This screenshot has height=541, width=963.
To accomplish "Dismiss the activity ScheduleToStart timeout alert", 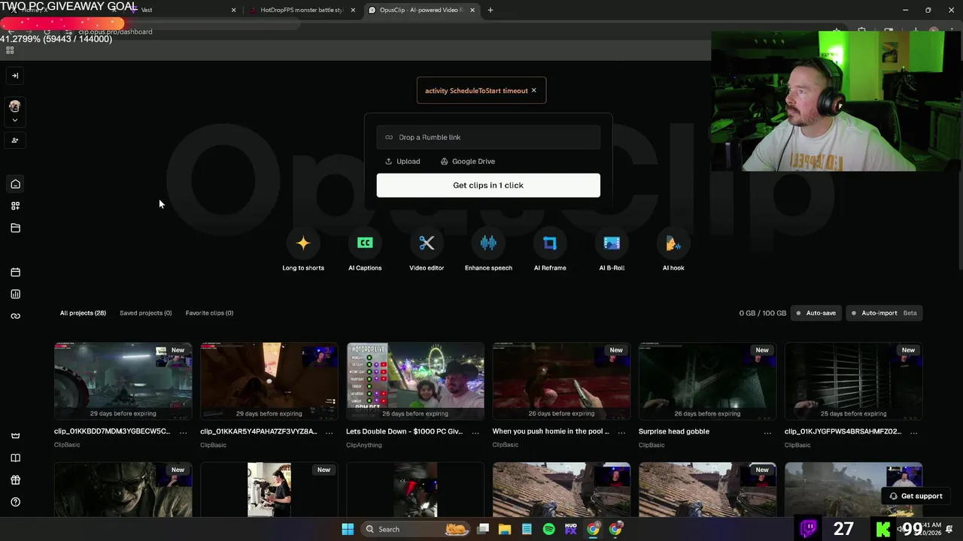I will pyautogui.click(x=534, y=90).
